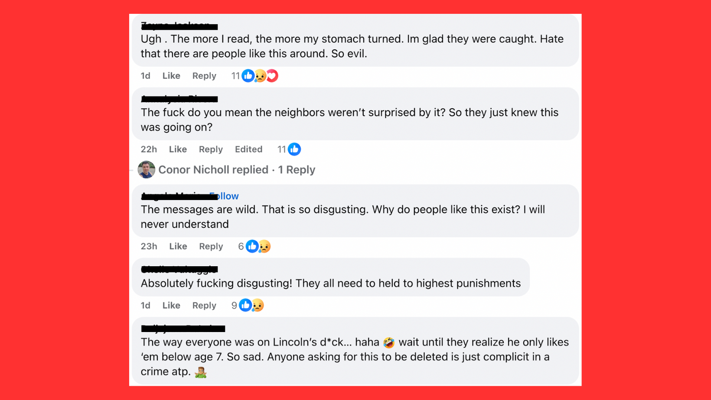Click Conor Nicholl's profile picture

146,170
